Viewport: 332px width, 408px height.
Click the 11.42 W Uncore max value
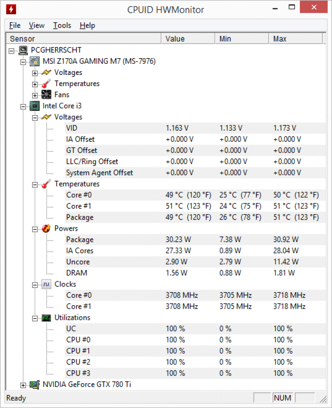(x=286, y=262)
